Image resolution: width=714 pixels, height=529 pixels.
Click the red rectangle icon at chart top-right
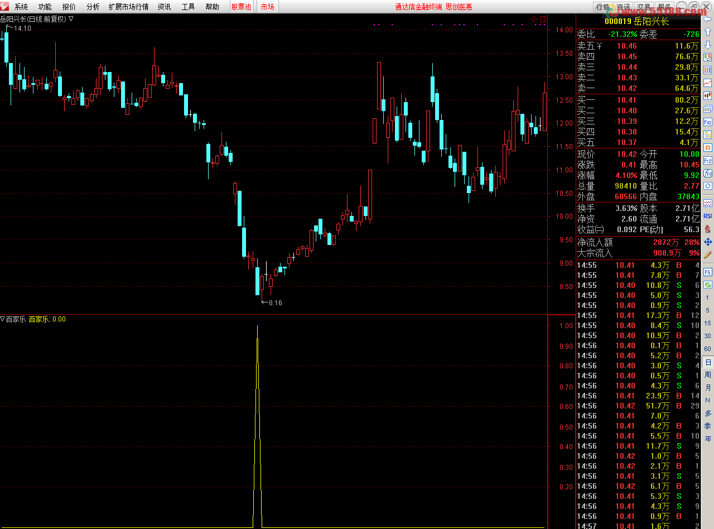point(543,20)
